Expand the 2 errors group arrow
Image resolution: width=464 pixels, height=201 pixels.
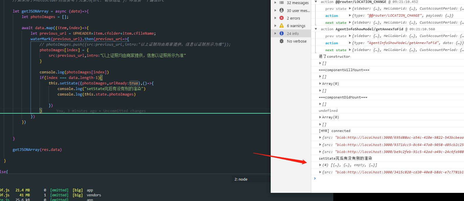coord(275,18)
